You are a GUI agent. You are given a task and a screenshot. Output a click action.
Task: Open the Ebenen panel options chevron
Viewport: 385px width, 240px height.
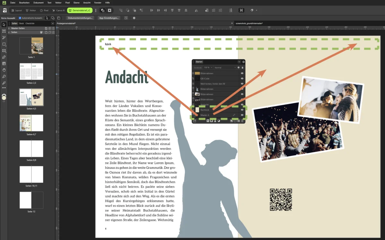pyautogui.click(x=239, y=62)
